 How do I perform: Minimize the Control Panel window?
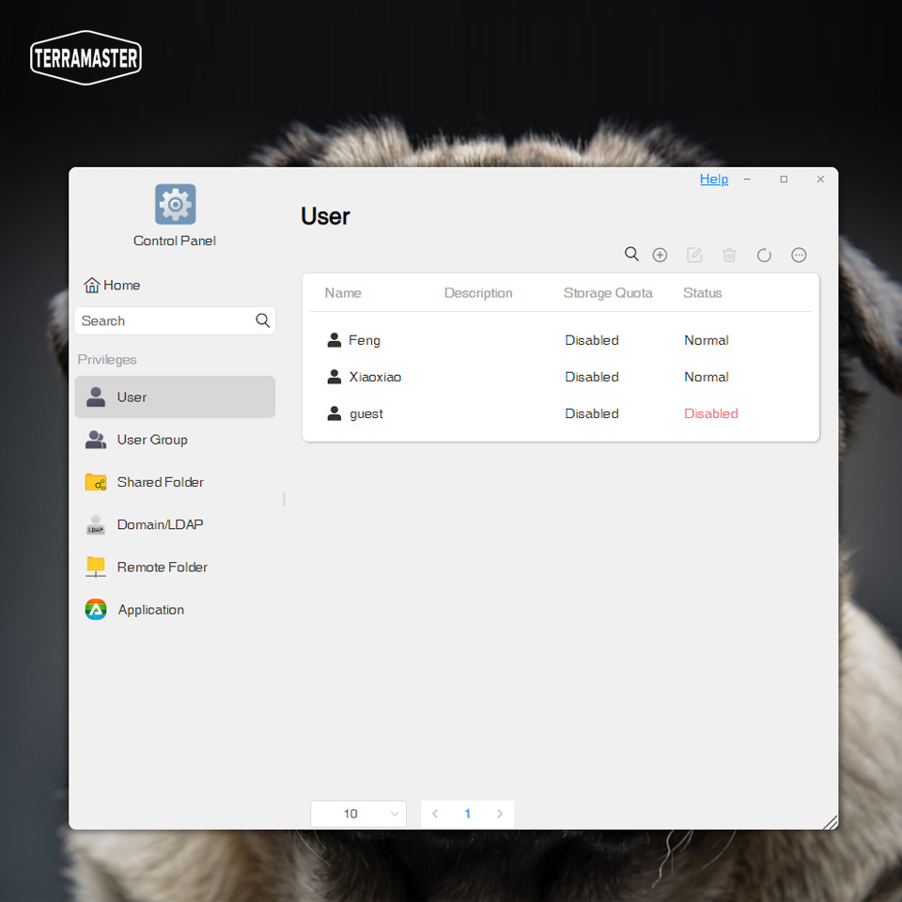tap(747, 179)
